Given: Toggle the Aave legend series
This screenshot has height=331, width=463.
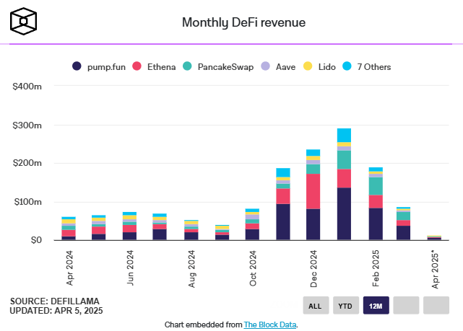Looking at the screenshot, I should (x=278, y=66).
